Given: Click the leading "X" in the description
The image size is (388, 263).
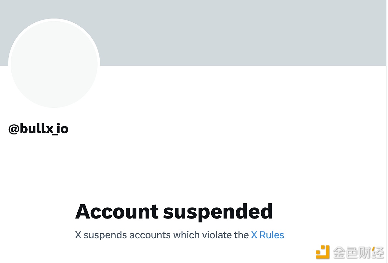Looking at the screenshot, I should click(78, 235).
